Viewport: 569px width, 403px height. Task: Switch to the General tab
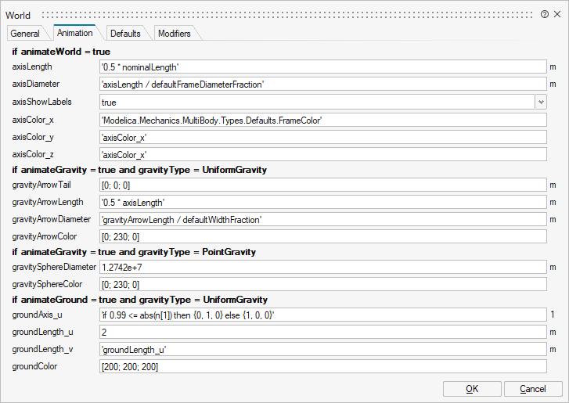point(25,34)
